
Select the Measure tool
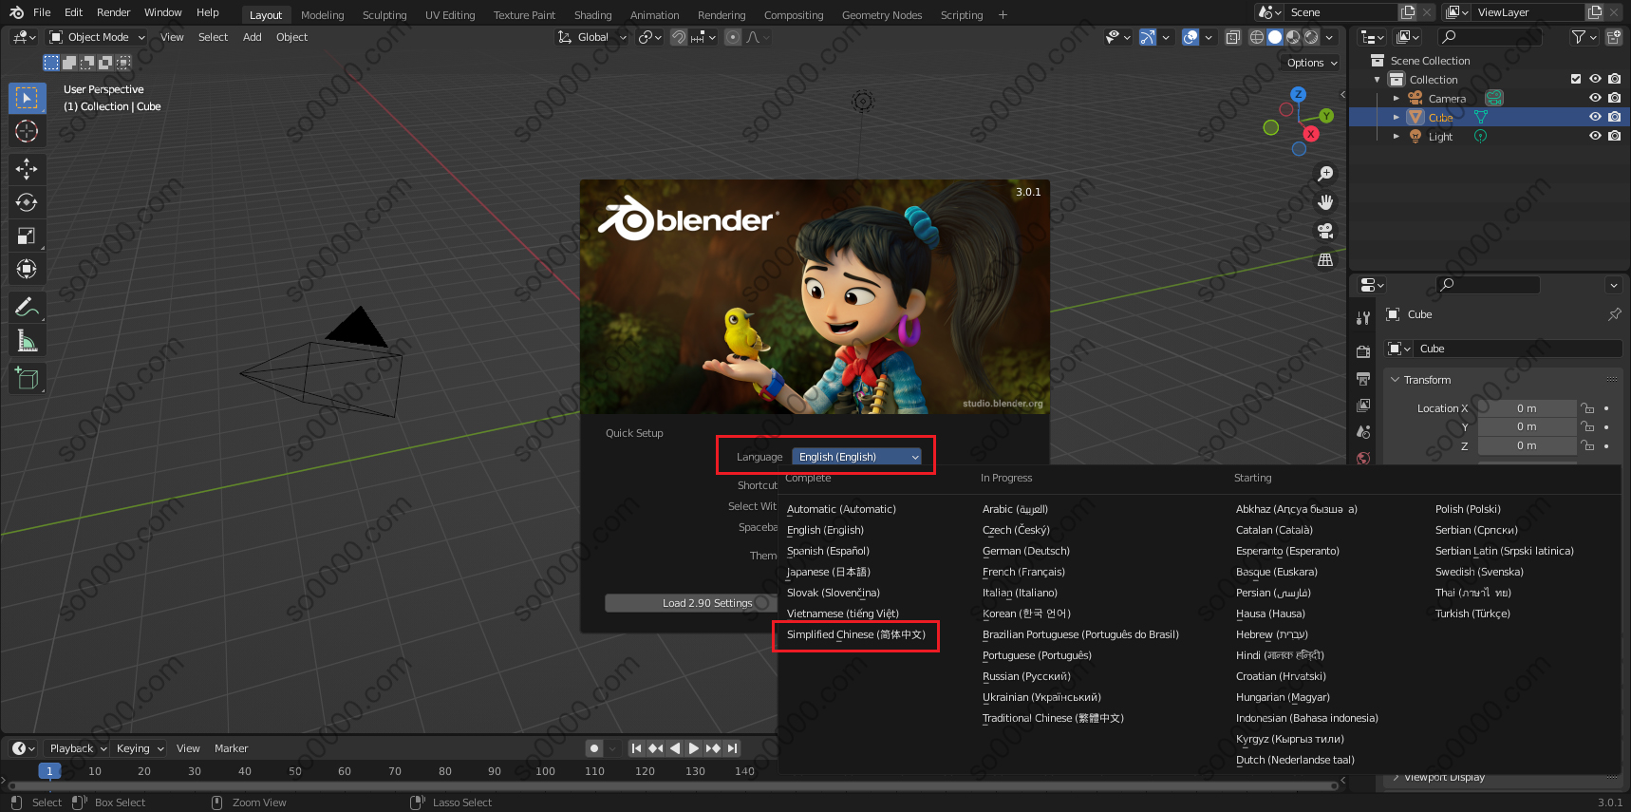(x=27, y=340)
